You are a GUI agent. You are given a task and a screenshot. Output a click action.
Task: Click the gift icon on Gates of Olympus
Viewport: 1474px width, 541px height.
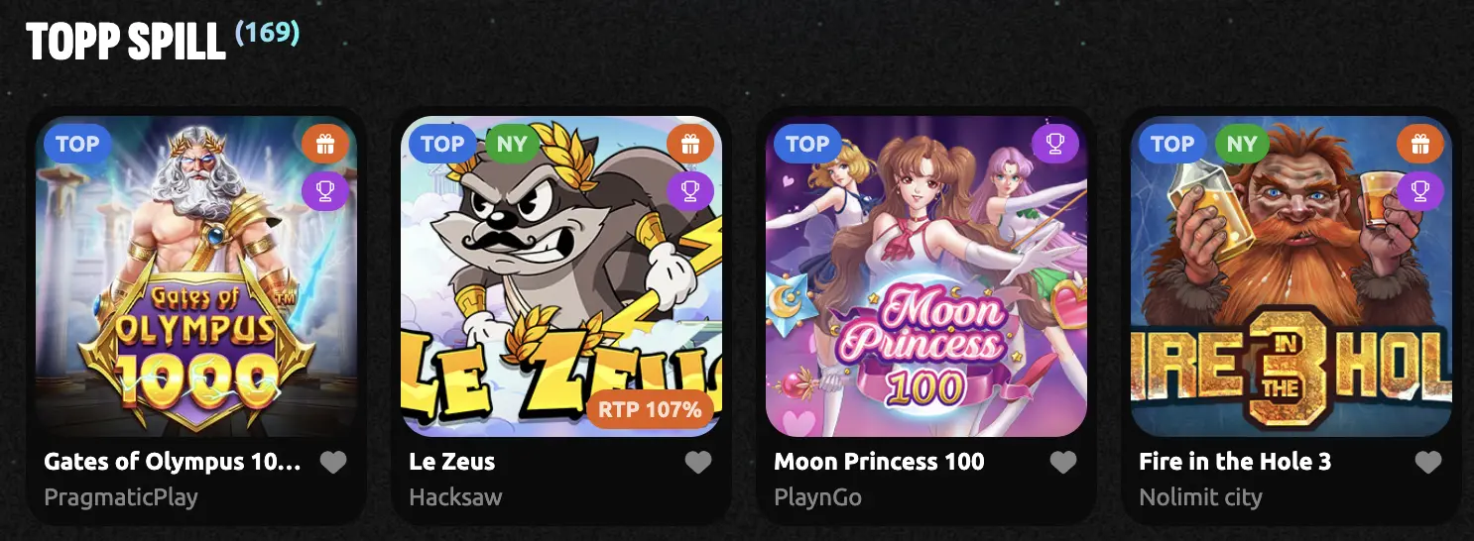325,145
